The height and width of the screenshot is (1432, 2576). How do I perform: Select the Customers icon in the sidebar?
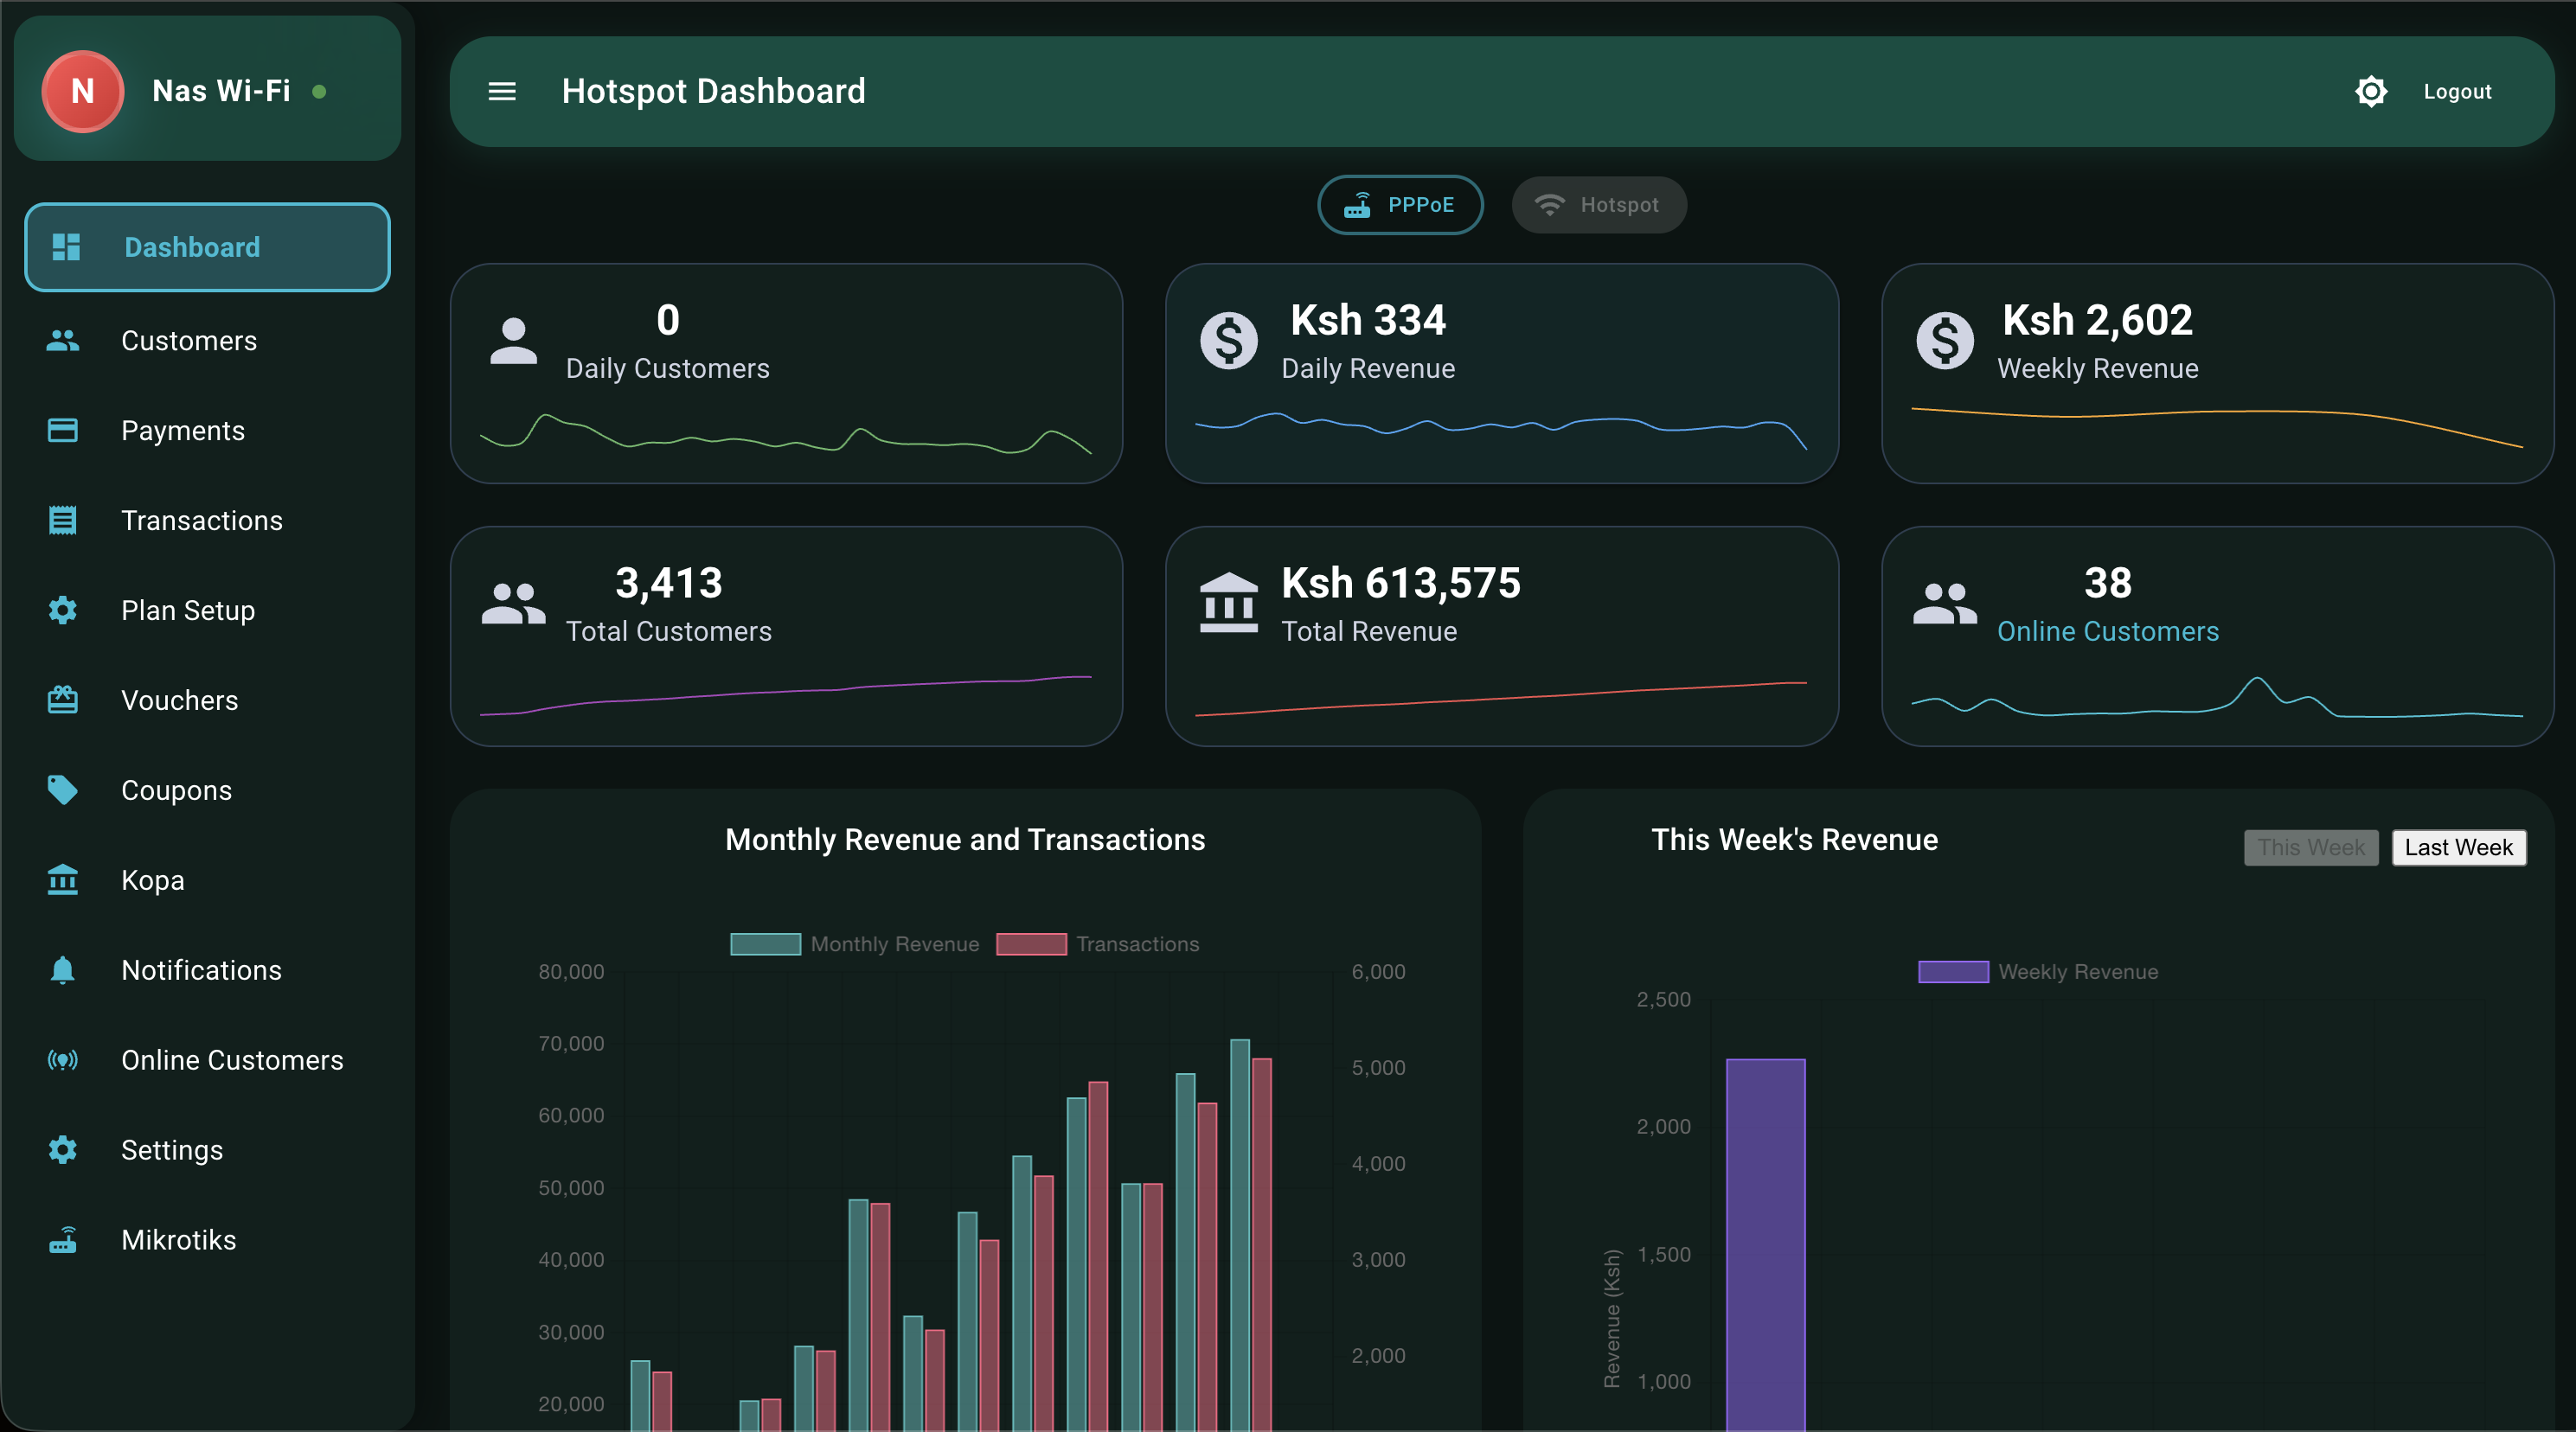[62, 340]
